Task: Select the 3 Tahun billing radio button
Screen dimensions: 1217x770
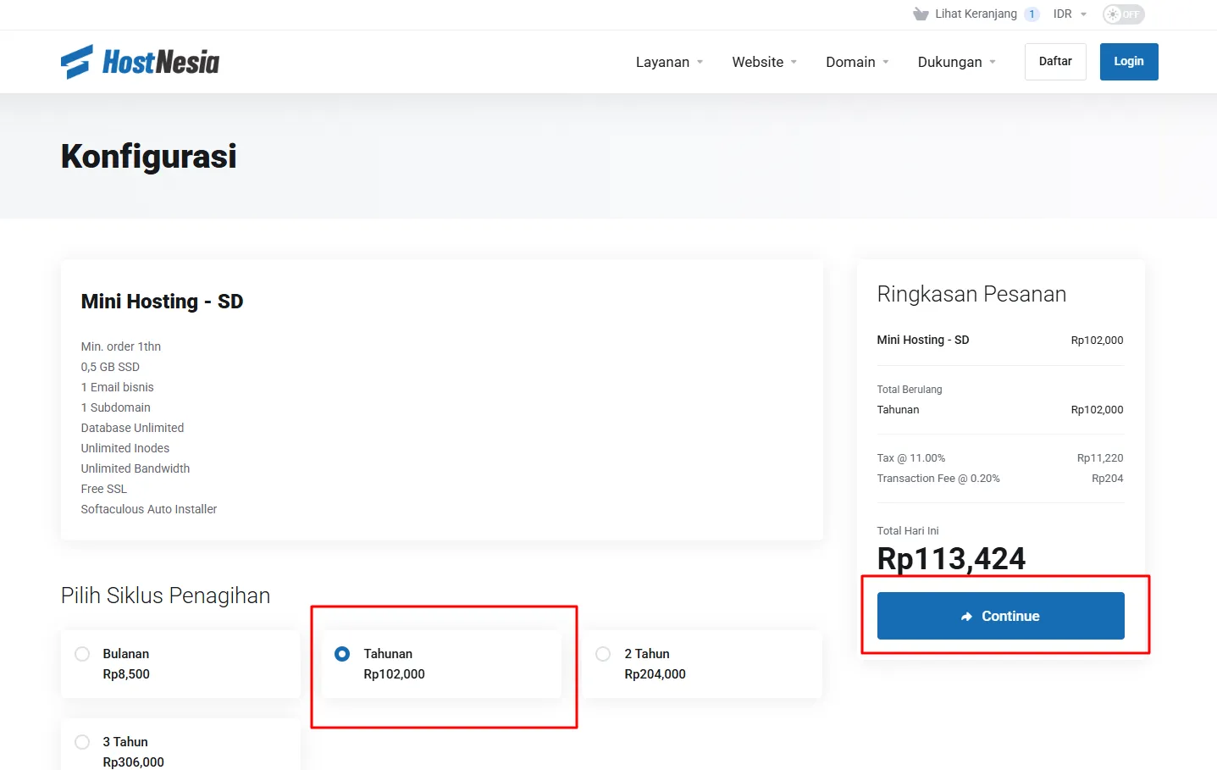Action: click(82, 742)
